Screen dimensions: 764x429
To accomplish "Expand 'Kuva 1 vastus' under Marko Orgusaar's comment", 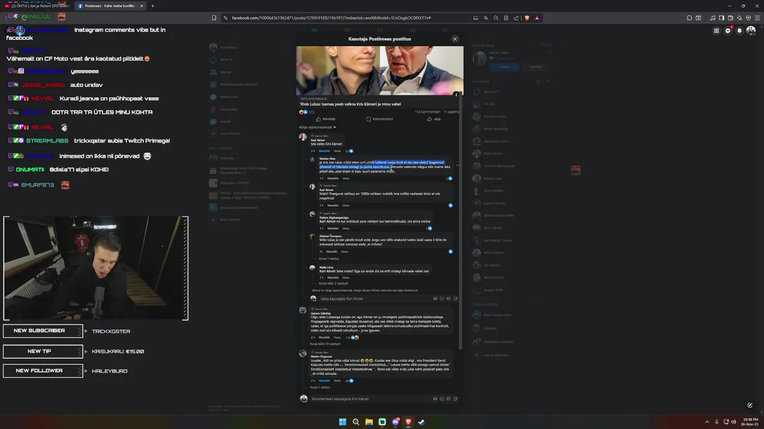I will pyautogui.click(x=320, y=387).
